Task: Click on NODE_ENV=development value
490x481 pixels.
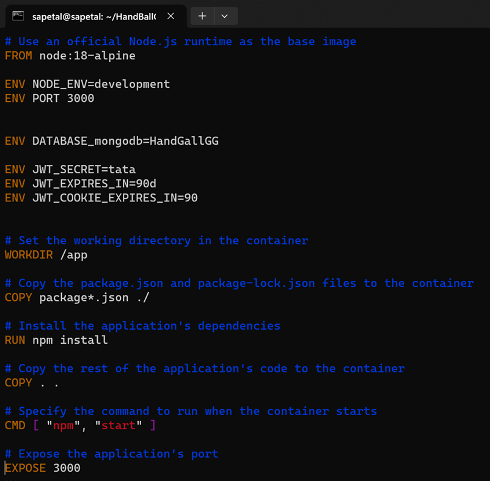Action: pos(101,84)
